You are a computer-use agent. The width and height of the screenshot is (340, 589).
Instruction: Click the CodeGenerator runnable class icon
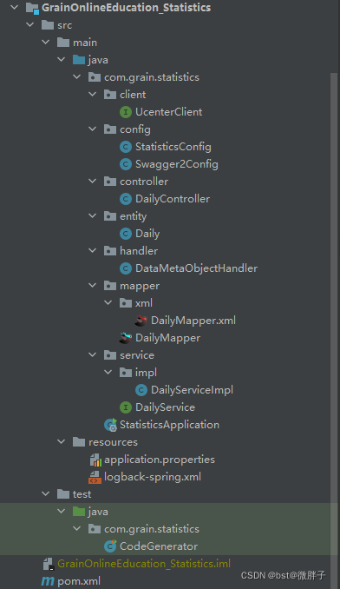tap(110, 546)
